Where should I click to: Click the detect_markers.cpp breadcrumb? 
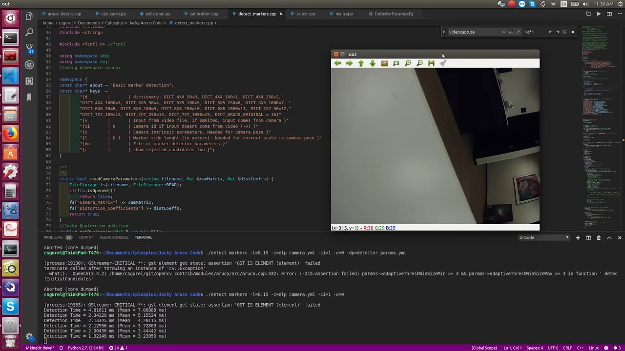pyautogui.click(x=193, y=23)
